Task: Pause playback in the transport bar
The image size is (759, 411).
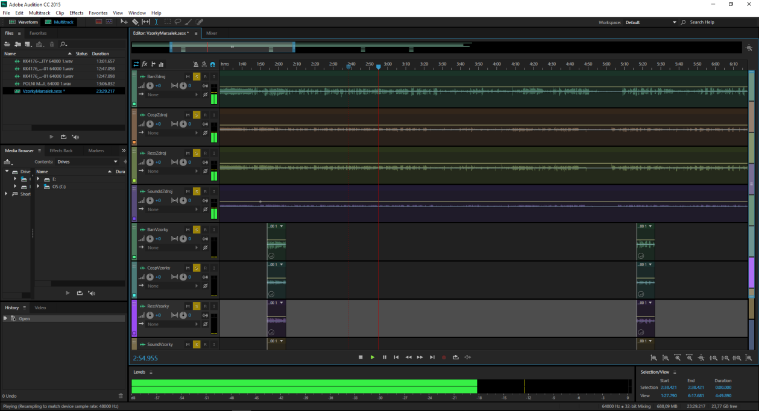Action: [x=385, y=357]
